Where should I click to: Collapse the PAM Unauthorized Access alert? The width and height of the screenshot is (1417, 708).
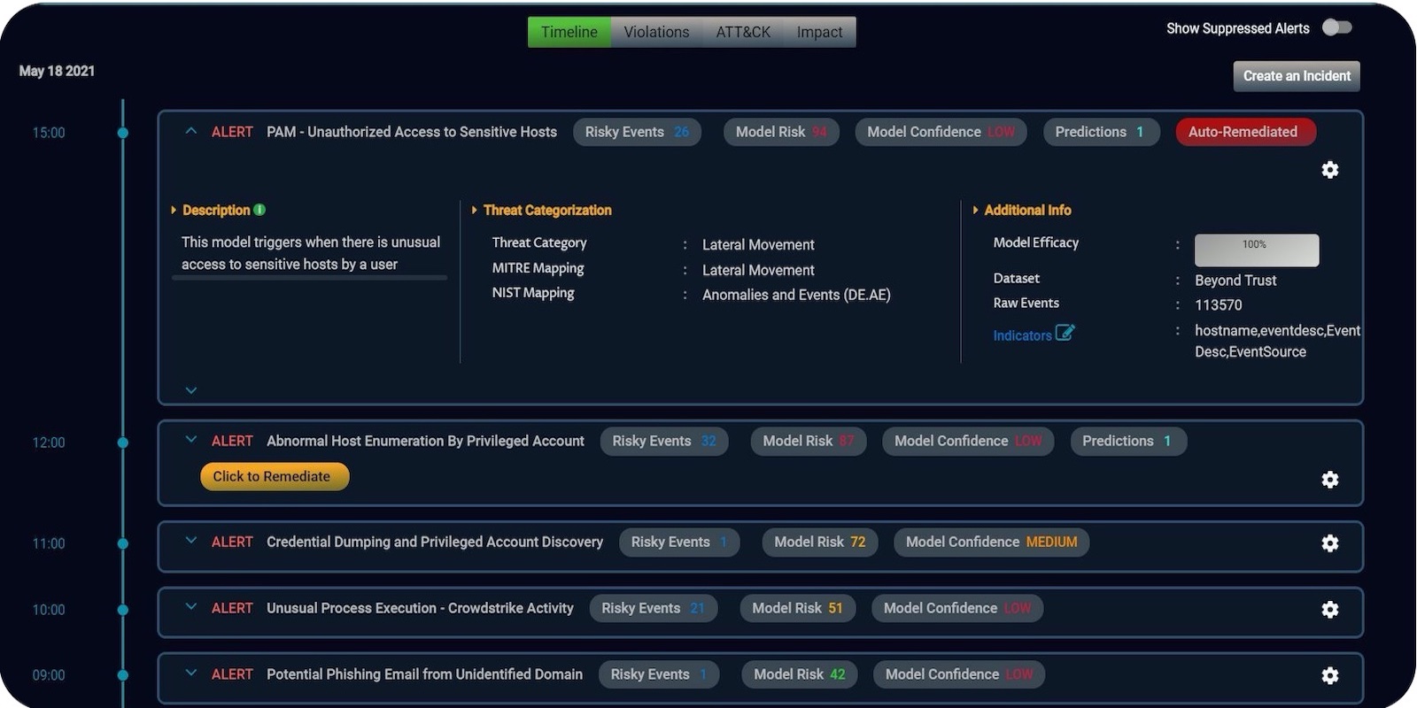click(x=190, y=131)
